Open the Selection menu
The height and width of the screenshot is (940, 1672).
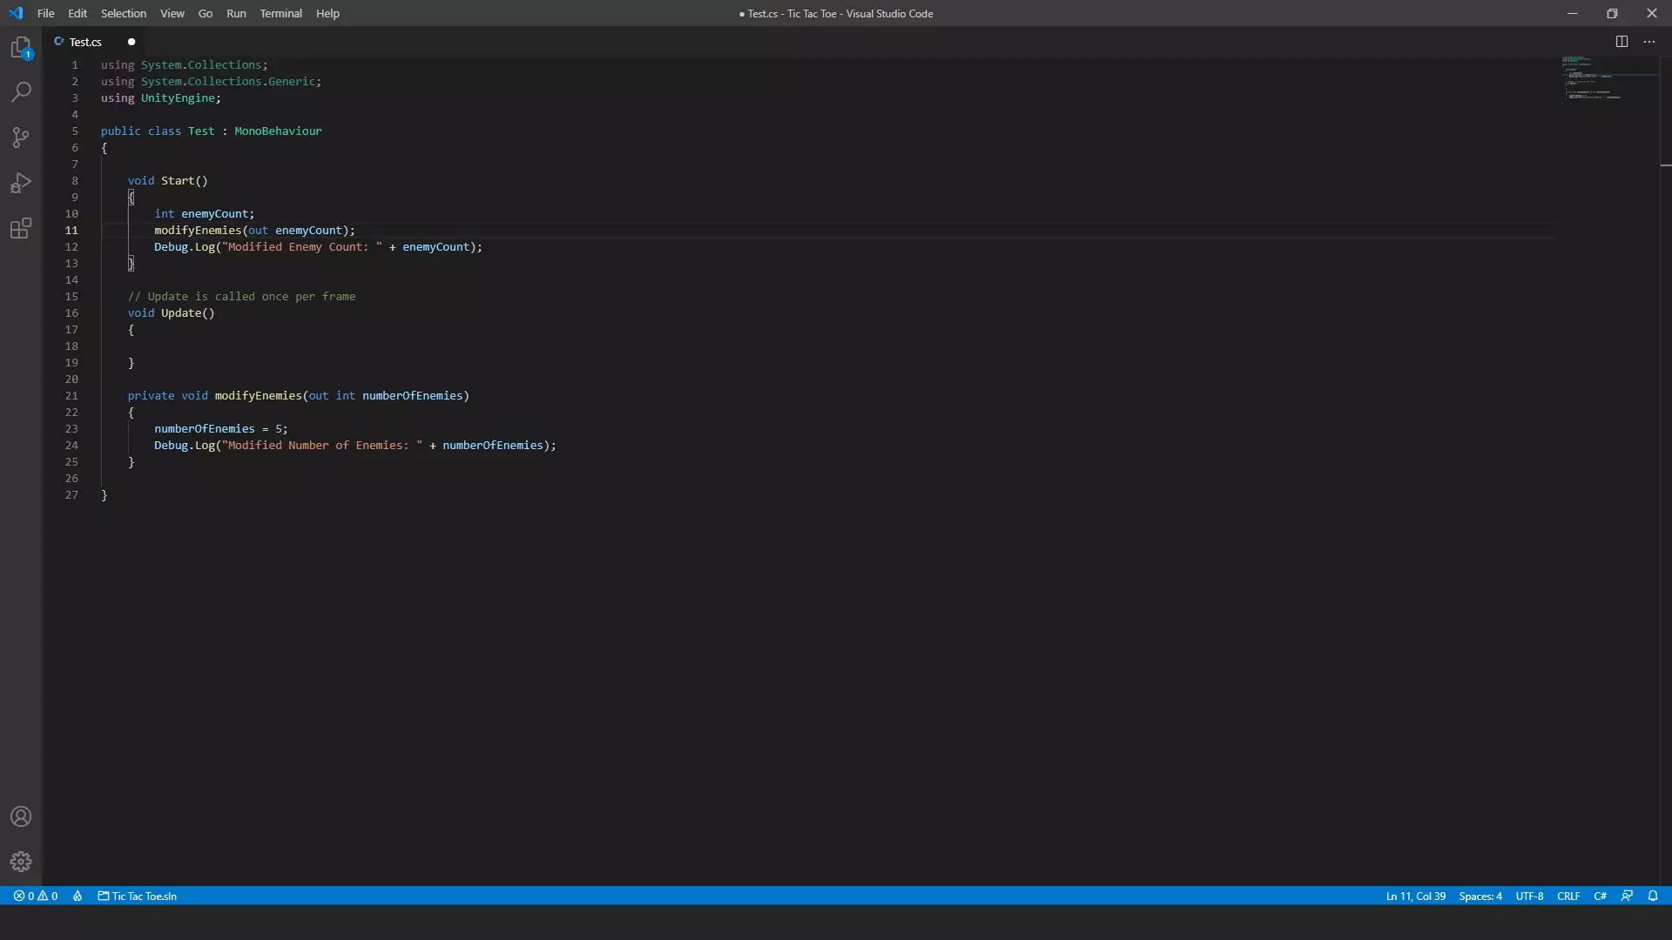click(x=124, y=13)
